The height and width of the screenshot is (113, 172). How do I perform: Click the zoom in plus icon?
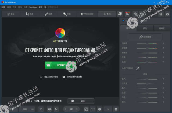click(116, 109)
